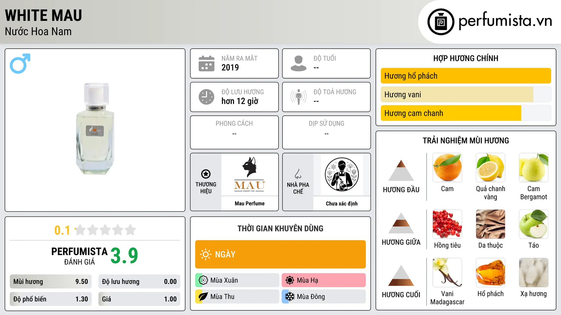Click the green 3.9 Perfumista score
This screenshot has height=315, width=561.
tap(124, 256)
